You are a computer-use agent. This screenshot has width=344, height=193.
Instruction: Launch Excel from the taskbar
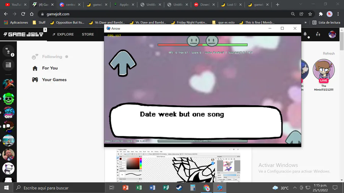pyautogui.click(x=139, y=188)
